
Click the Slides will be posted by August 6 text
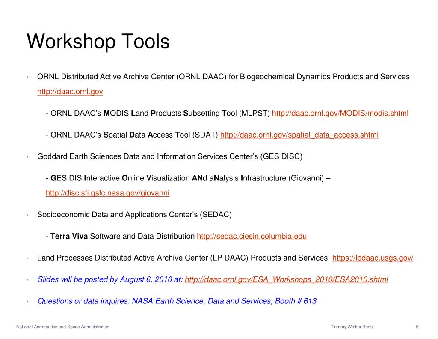110,279
